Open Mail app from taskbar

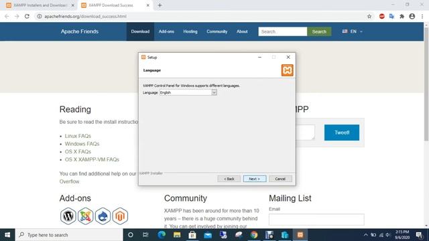pyautogui.click(x=208, y=235)
